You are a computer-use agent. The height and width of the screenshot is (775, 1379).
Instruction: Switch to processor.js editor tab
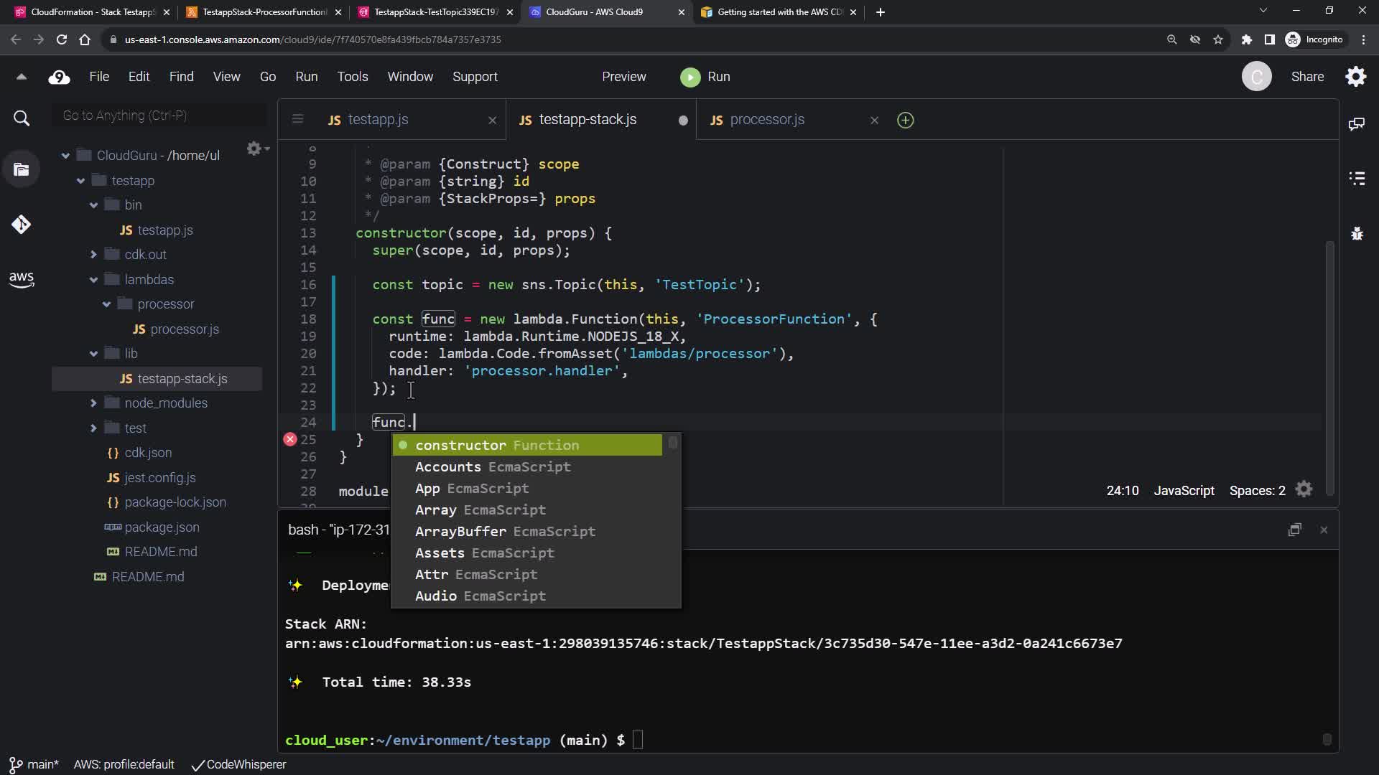click(x=766, y=120)
